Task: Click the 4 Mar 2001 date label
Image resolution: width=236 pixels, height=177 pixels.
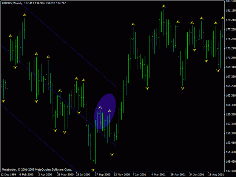Action: pos(159,175)
